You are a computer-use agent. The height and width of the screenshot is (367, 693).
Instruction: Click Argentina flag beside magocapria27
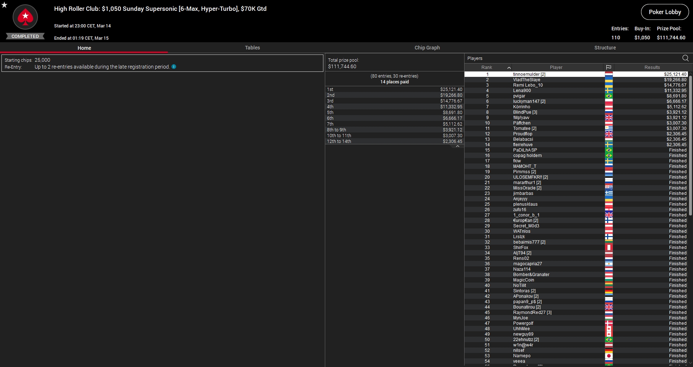pos(609,264)
